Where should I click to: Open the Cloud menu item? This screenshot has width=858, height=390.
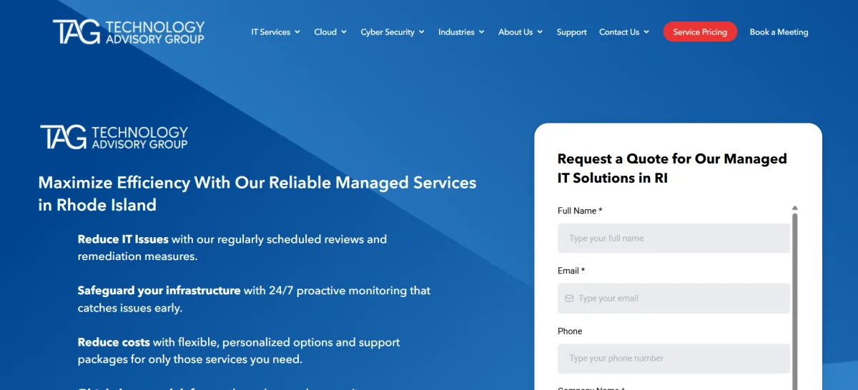click(325, 32)
